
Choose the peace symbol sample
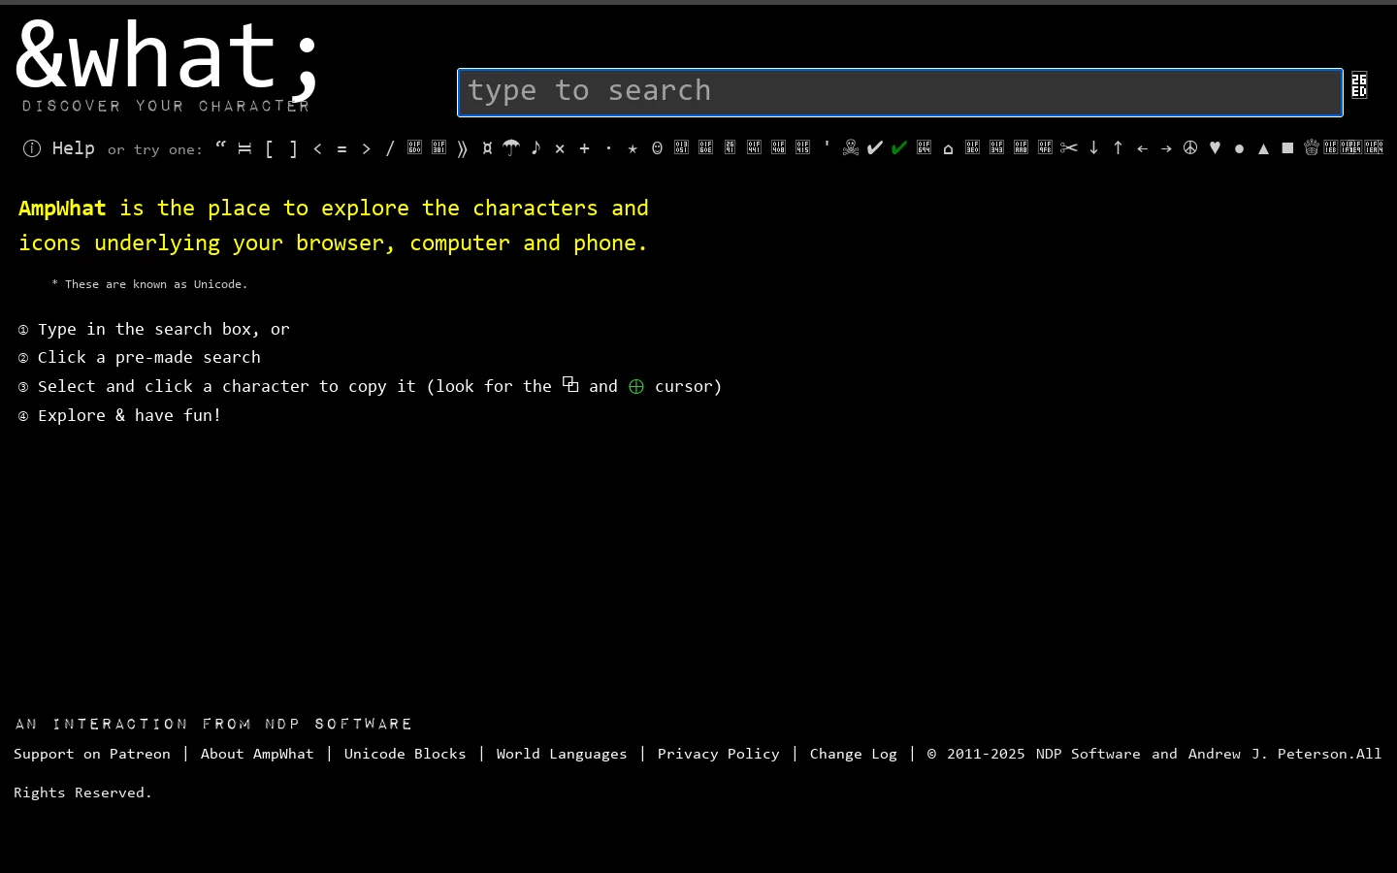pos(1190,147)
